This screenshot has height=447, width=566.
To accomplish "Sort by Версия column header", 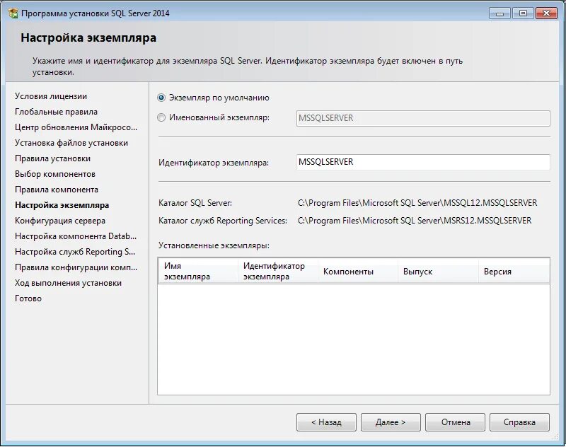I will [x=514, y=272].
